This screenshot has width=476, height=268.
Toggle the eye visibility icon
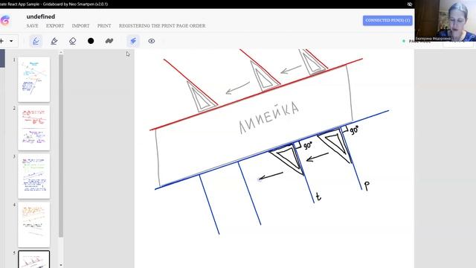(152, 41)
